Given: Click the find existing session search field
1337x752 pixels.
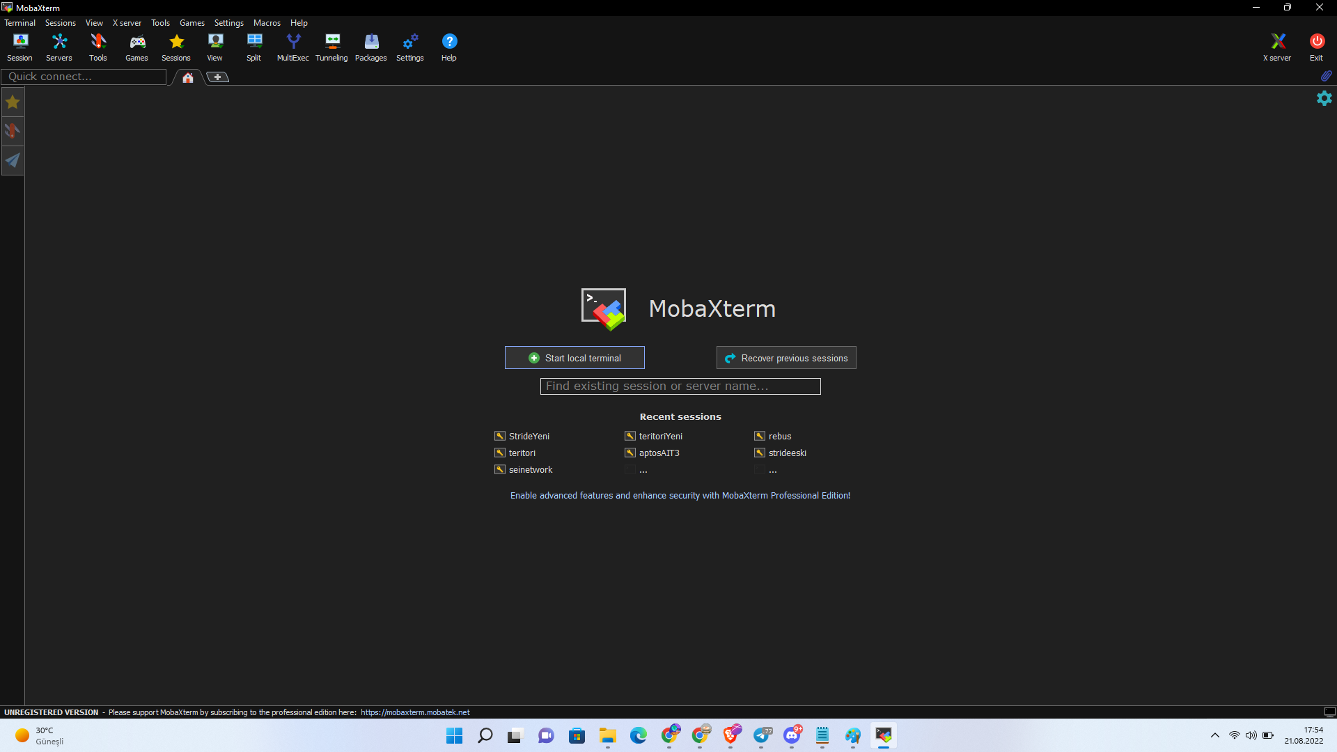Looking at the screenshot, I should [x=680, y=386].
